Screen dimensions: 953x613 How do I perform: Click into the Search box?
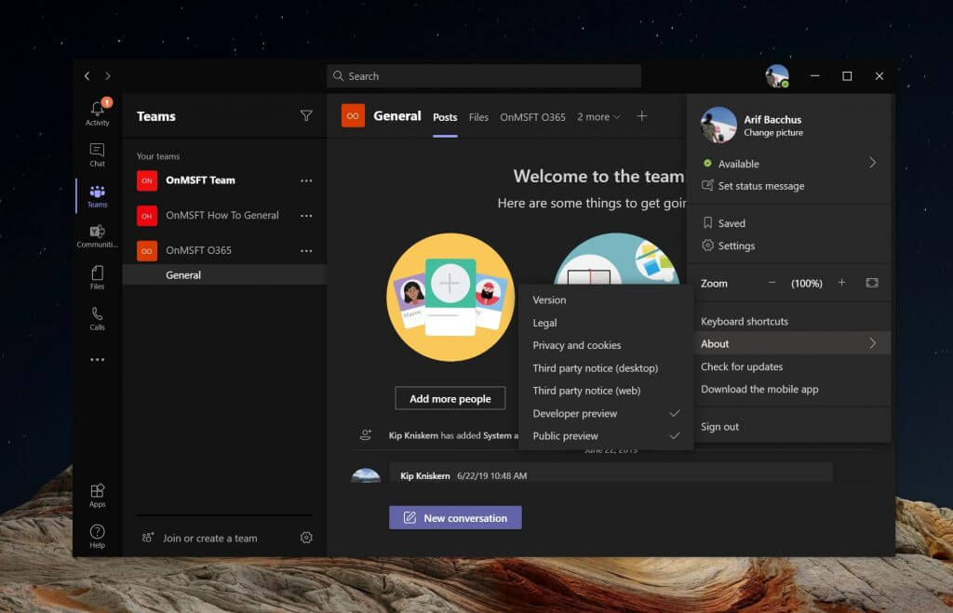[x=484, y=76]
